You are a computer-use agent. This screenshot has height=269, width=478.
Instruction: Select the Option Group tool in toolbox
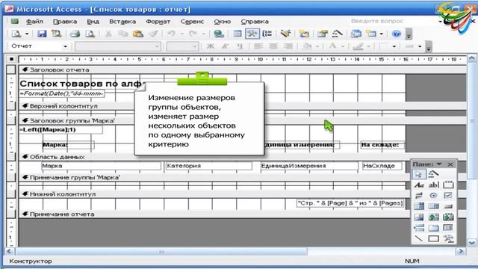(x=448, y=185)
